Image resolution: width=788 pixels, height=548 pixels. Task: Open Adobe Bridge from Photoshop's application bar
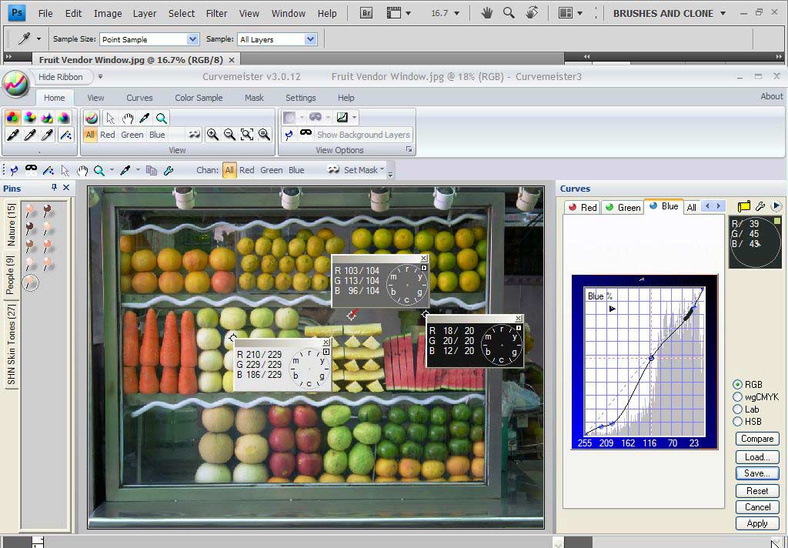tap(366, 14)
